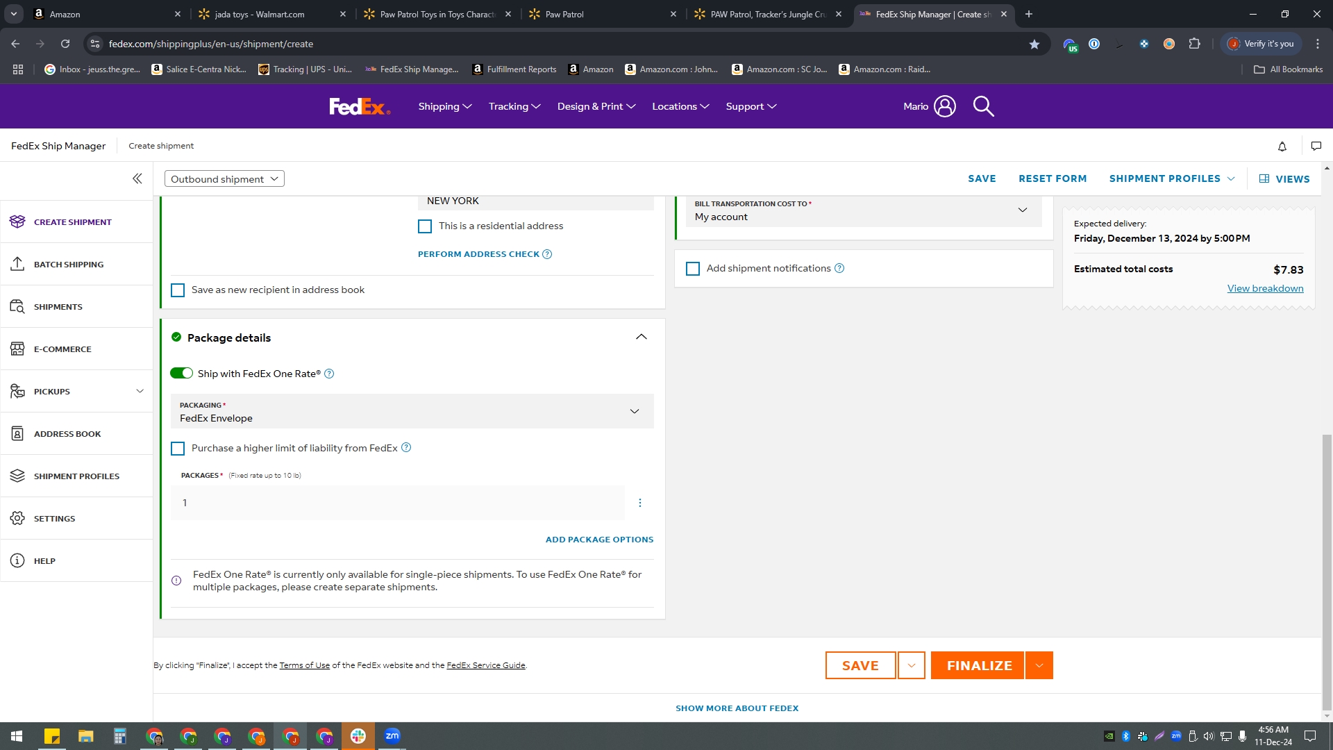Click the Settings gear icon

[17, 518]
